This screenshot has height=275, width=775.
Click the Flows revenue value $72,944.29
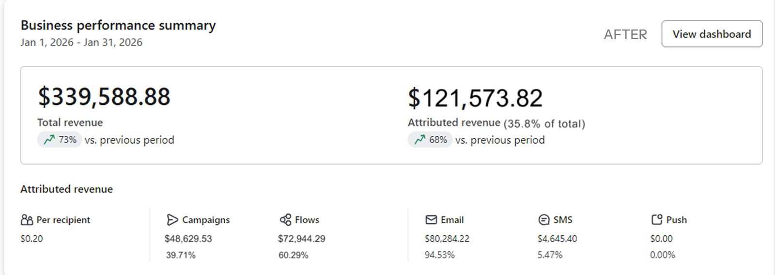301,239
